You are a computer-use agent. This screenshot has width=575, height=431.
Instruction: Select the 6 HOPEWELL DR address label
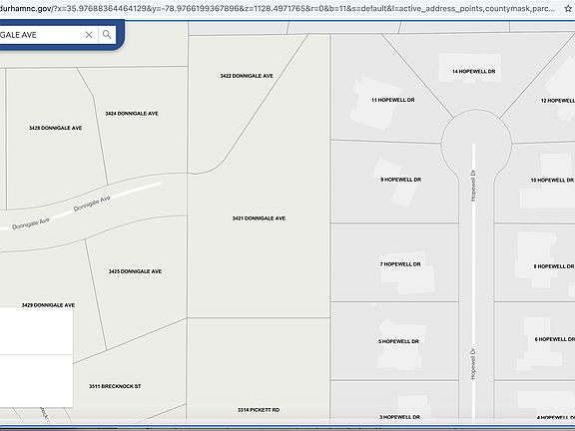(x=554, y=339)
